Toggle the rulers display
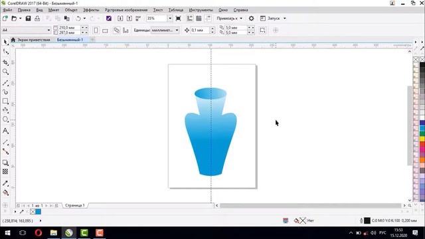 (x=190, y=19)
